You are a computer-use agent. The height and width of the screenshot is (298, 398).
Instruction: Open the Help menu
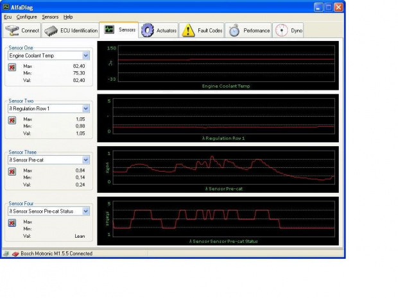[68, 17]
